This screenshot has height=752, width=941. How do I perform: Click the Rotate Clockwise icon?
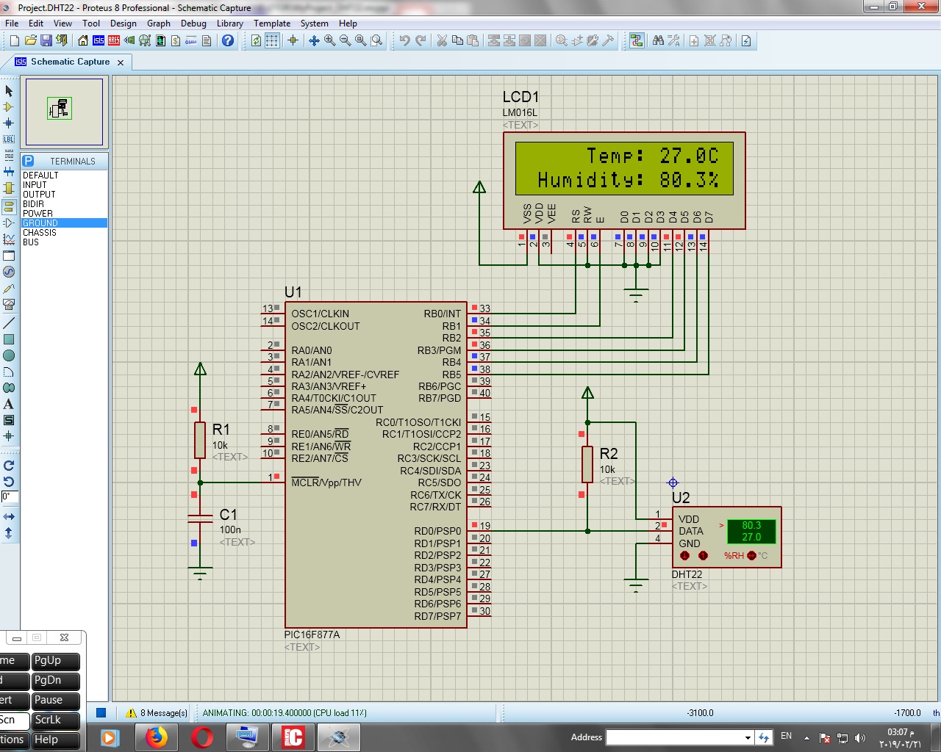[x=9, y=466]
